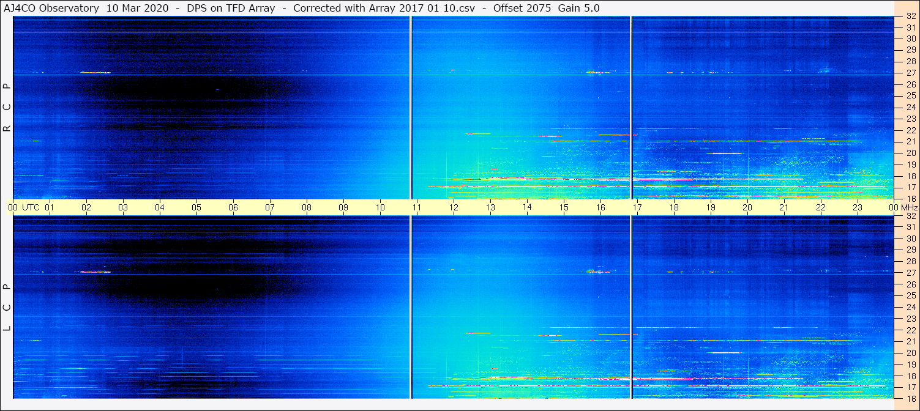Click the bright 27 MHz burst near 02 UTC in RCP
The width and height of the screenshot is (920, 411).
(x=95, y=73)
